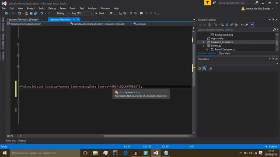Image resolution: width=280 pixels, height=157 pixels.
Task: Open the Solution Explorer search options dropdown
Action: point(277,30)
